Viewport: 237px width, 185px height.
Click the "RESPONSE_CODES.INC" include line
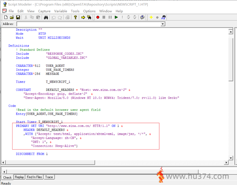(50, 54)
